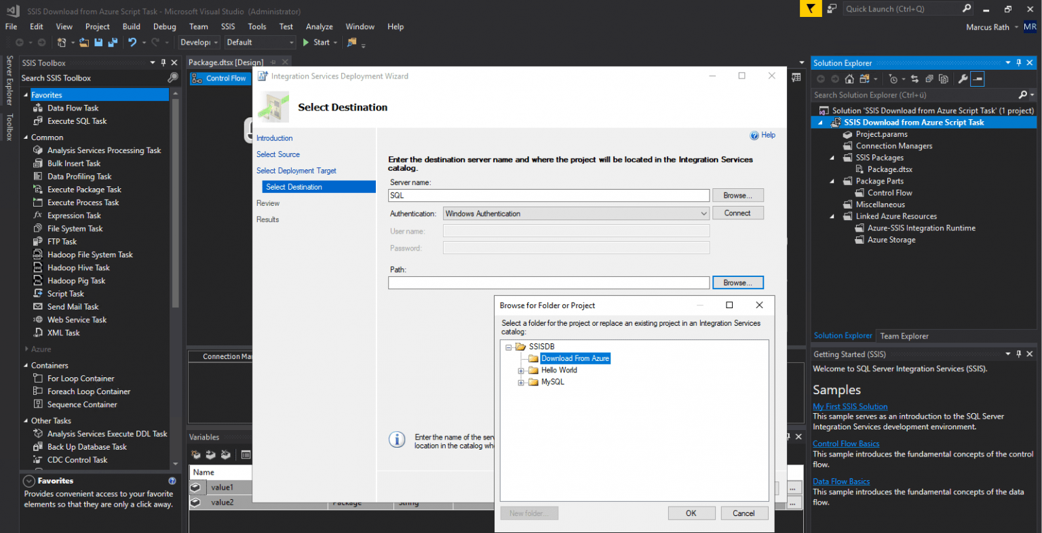Viewport: 1042px width, 533px height.
Task: Open Properties via the wrench icon in Solution Explorer
Action: click(x=963, y=79)
